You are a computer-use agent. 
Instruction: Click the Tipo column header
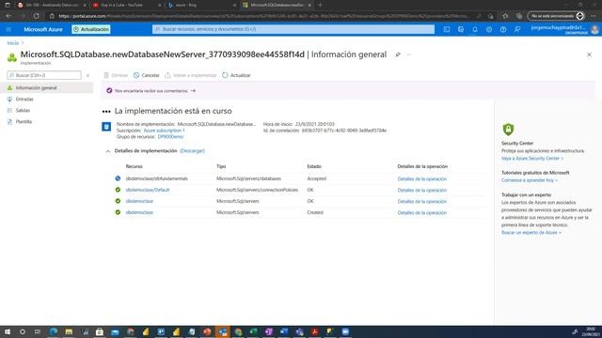click(221, 166)
